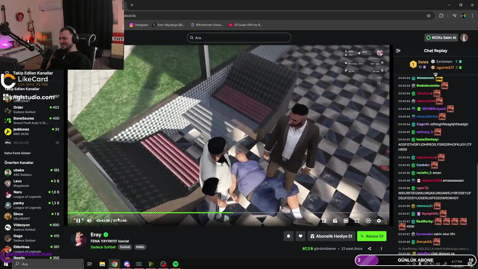Viewport: 478px width, 269px height.
Task: Open Windows Start menu
Action: (6, 264)
